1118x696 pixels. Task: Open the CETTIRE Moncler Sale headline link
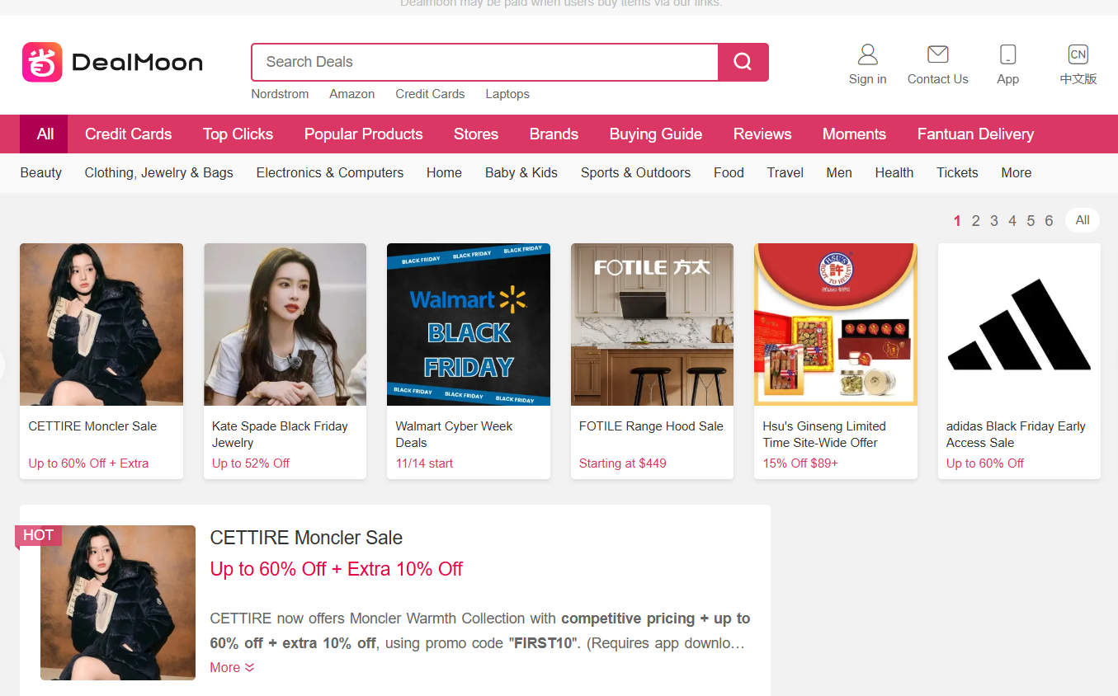tap(306, 538)
